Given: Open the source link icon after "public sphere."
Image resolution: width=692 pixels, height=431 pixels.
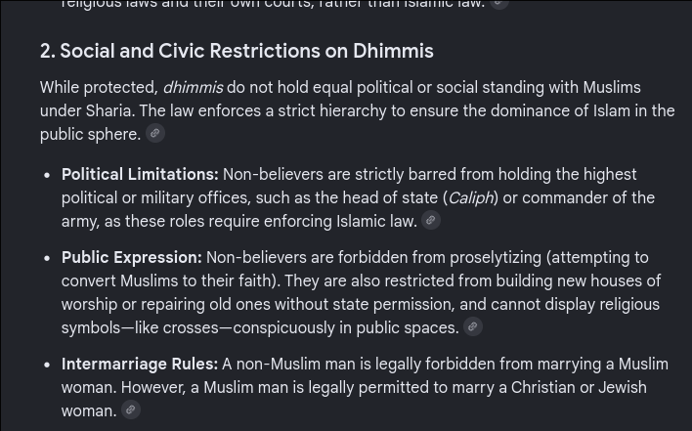Looking at the screenshot, I should click(x=155, y=133).
